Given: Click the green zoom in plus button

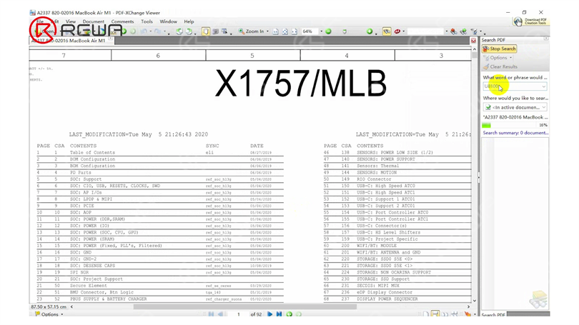Looking at the screenshot, I should 370,31.
